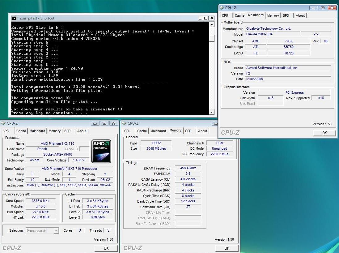Minimize the hexus_pifast console window
Image resolution: width=339 pixels, height=253 pixels.
(x=201, y=18)
